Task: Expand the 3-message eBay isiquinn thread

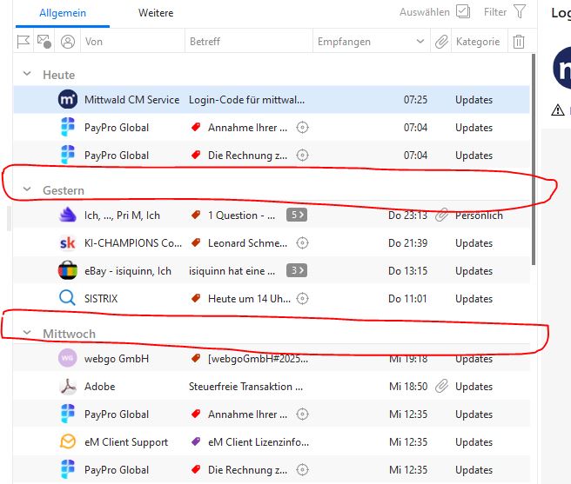Action: pos(297,270)
